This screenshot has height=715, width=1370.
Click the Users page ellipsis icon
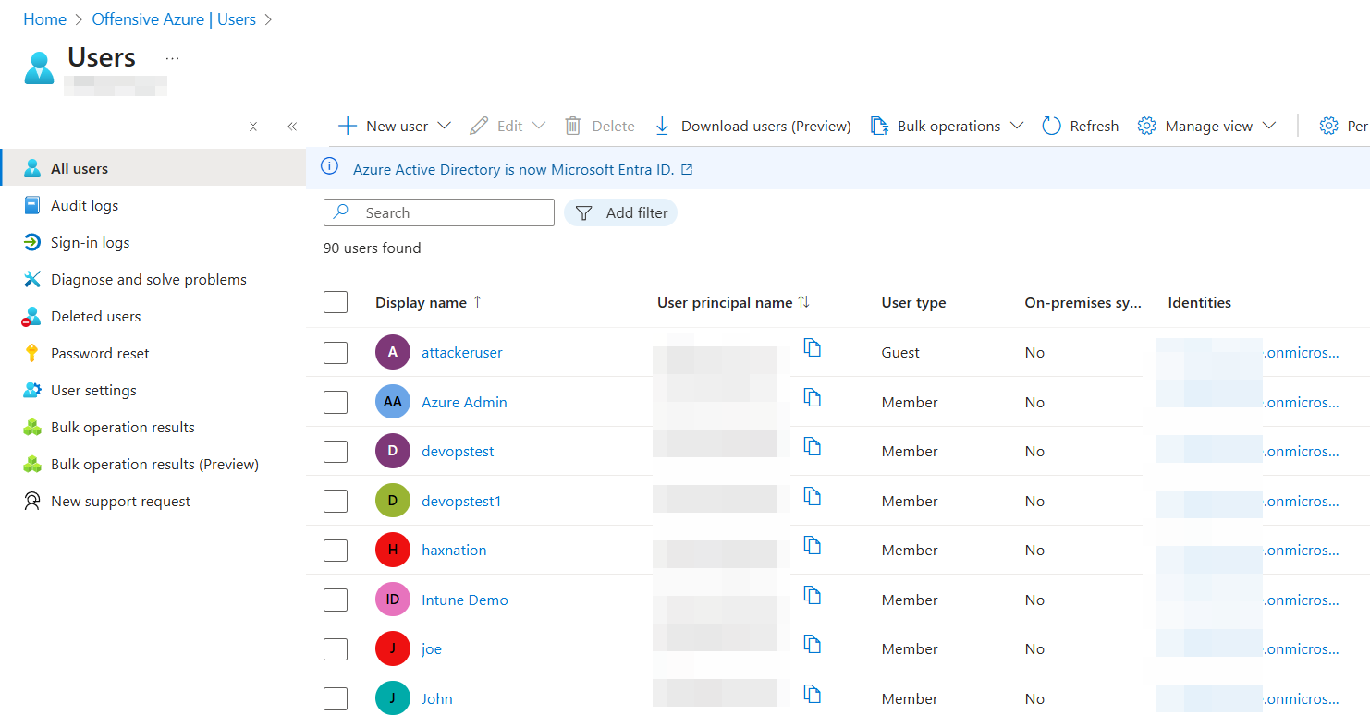click(x=172, y=58)
